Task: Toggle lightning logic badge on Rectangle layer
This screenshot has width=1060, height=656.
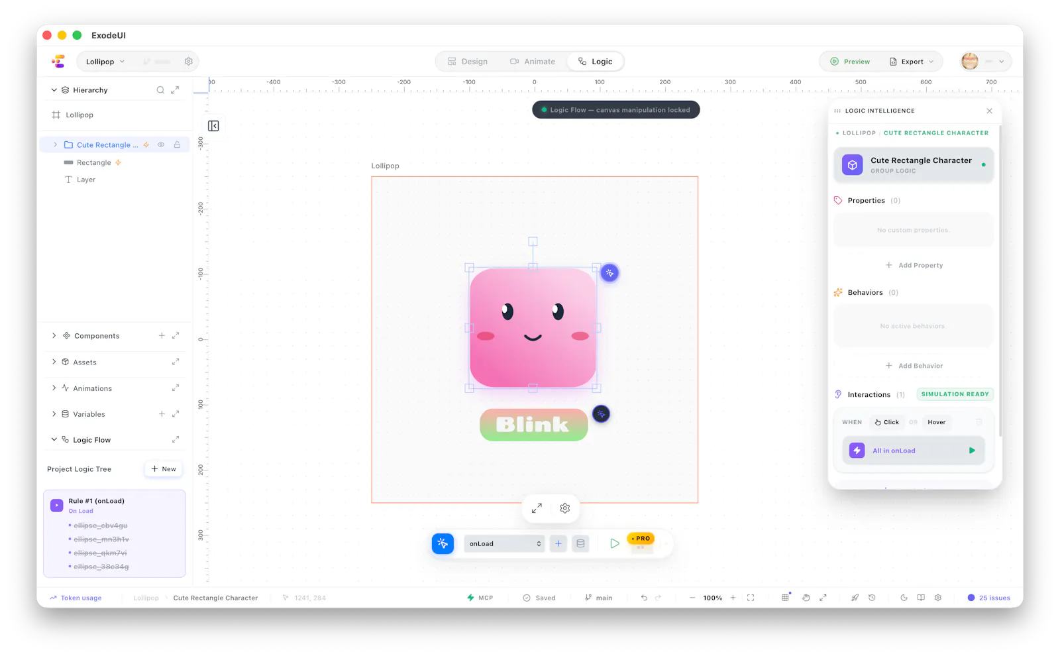Action: [x=119, y=162]
